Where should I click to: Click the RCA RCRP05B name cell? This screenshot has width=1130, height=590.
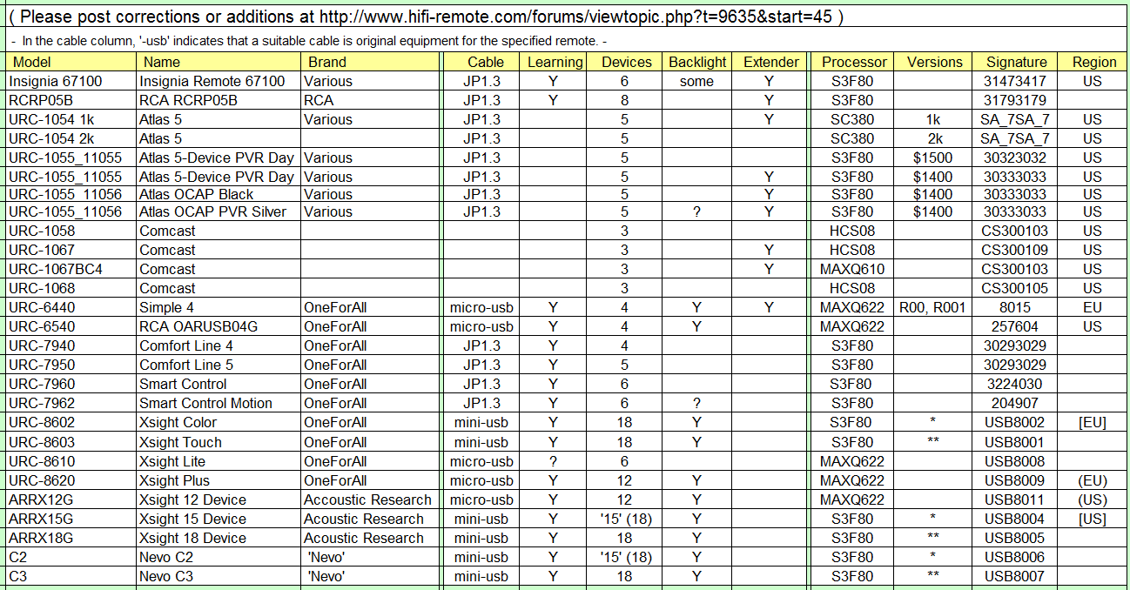coord(188,100)
